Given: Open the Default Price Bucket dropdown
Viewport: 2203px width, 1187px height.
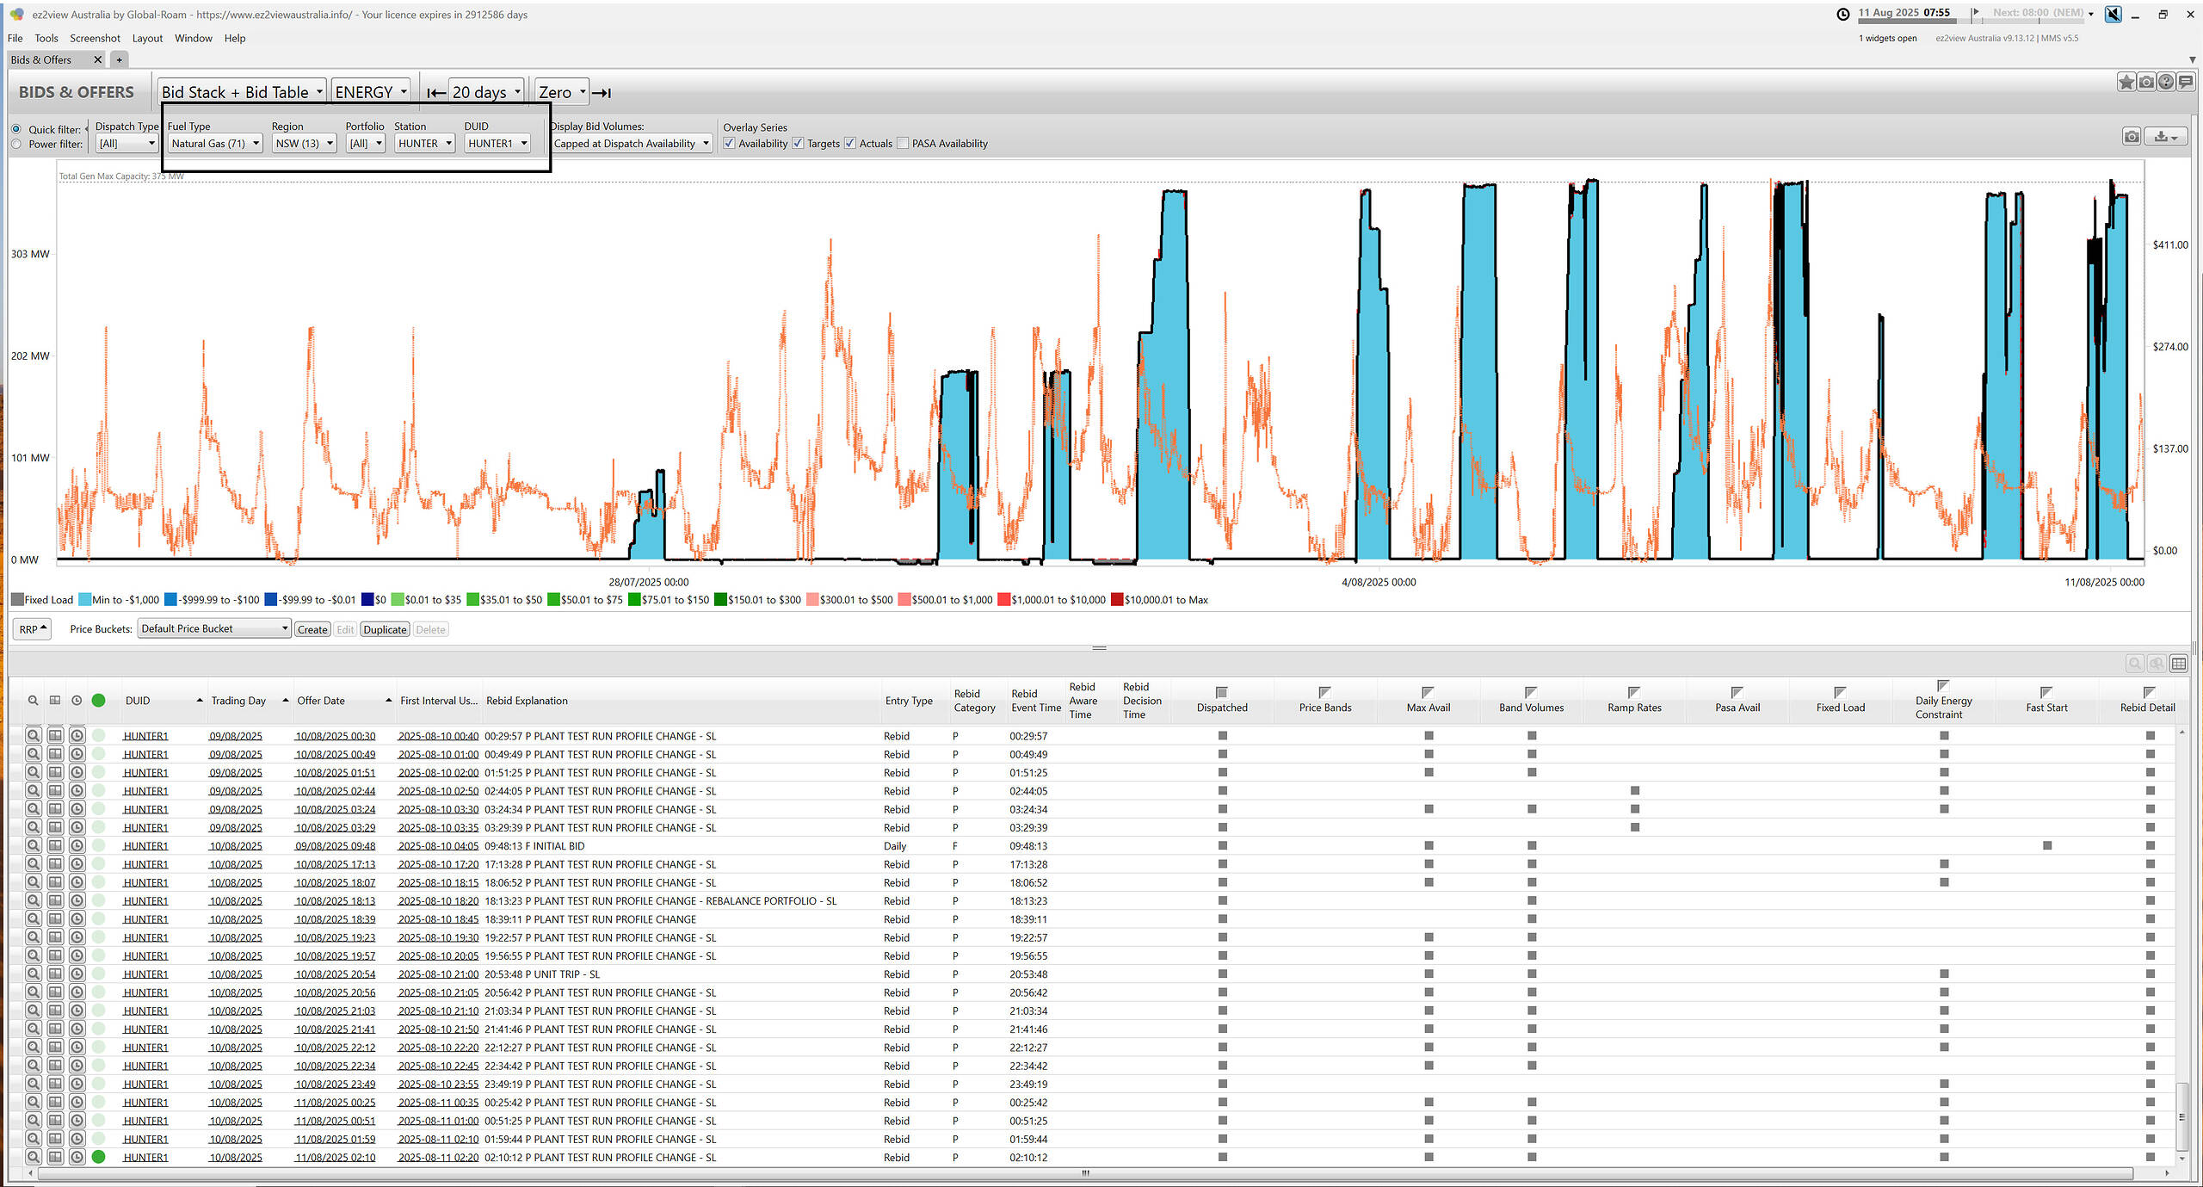Looking at the screenshot, I should tap(214, 628).
